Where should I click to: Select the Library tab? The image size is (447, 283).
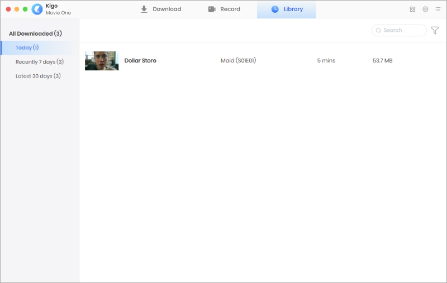287,9
